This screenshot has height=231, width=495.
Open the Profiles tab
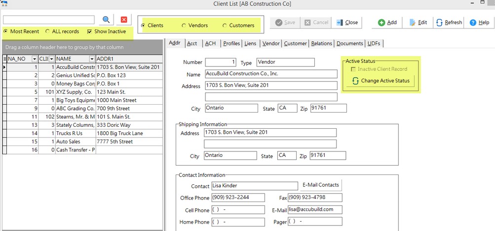click(x=231, y=43)
